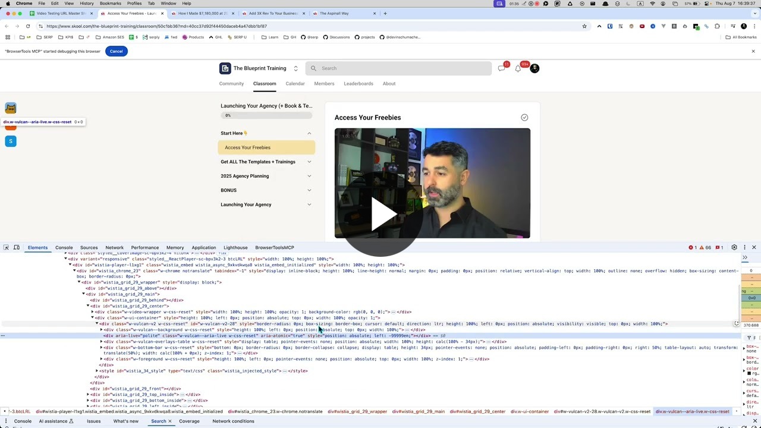Open the Apple menu
Screen dimensions: 761x428
point(8,4)
